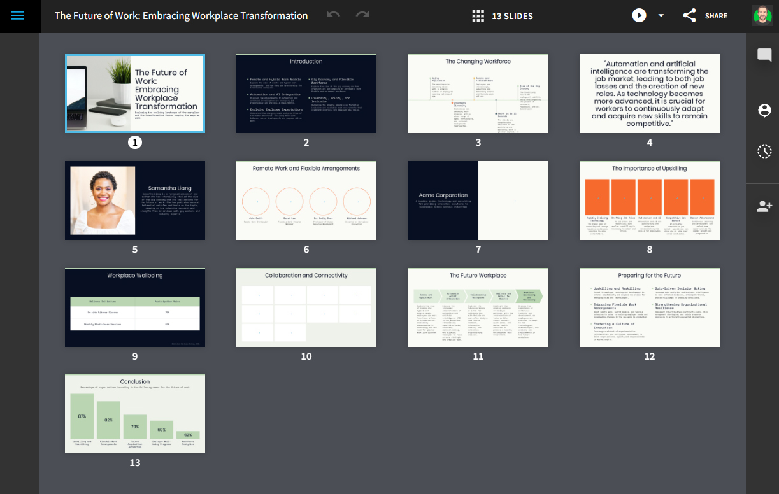Open the comments panel icon
Viewport: 779px width, 494px height.
point(764,55)
